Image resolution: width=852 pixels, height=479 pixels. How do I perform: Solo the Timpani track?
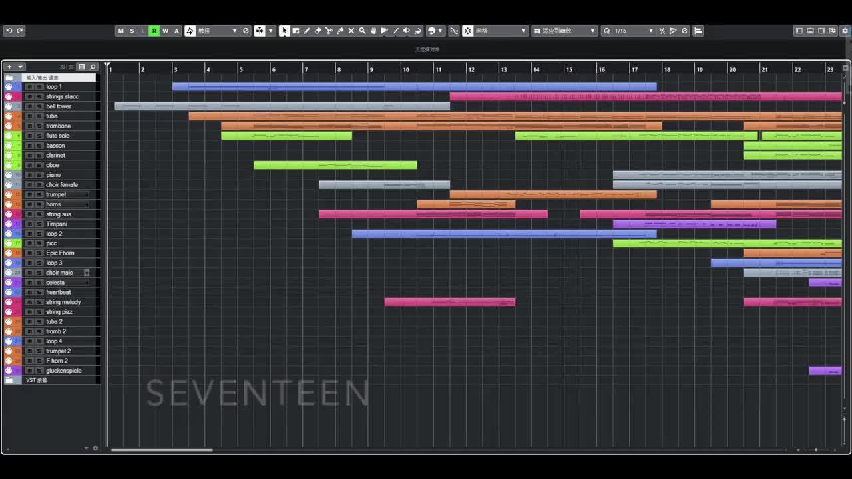tap(39, 224)
